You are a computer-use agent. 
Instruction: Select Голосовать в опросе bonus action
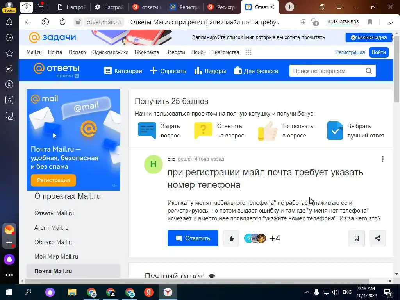tap(285, 130)
